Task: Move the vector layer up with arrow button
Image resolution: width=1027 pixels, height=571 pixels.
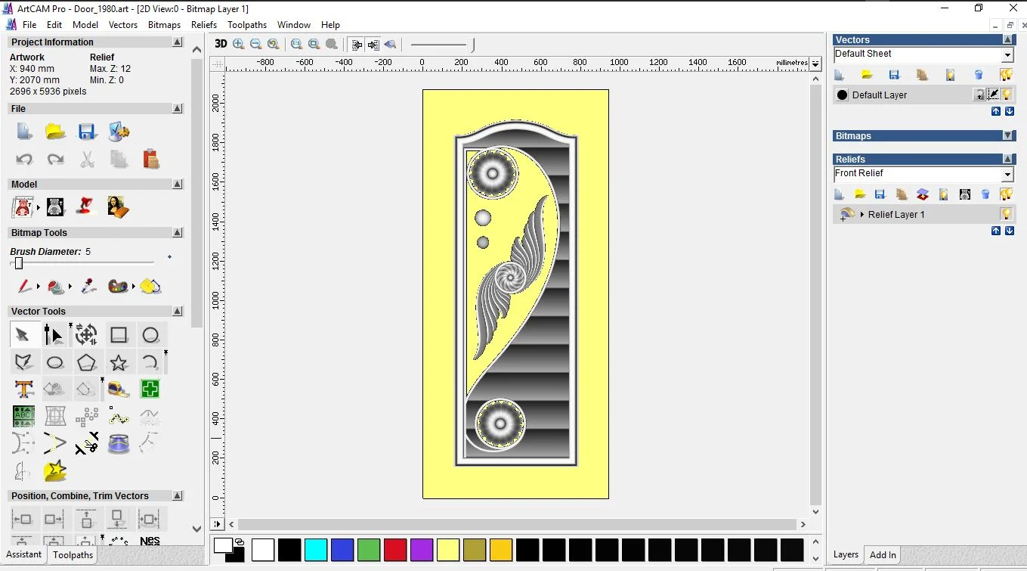Action: click(995, 111)
